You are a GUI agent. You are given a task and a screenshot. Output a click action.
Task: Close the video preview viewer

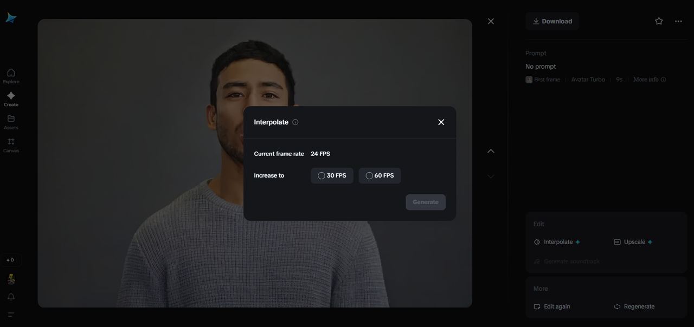[491, 21]
